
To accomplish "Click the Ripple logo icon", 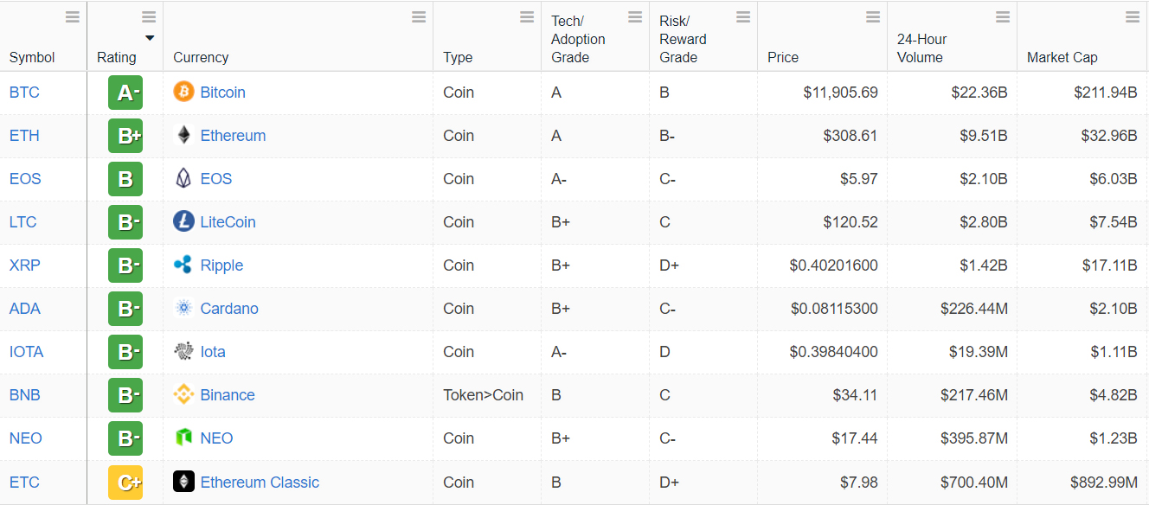I will pyautogui.click(x=183, y=265).
